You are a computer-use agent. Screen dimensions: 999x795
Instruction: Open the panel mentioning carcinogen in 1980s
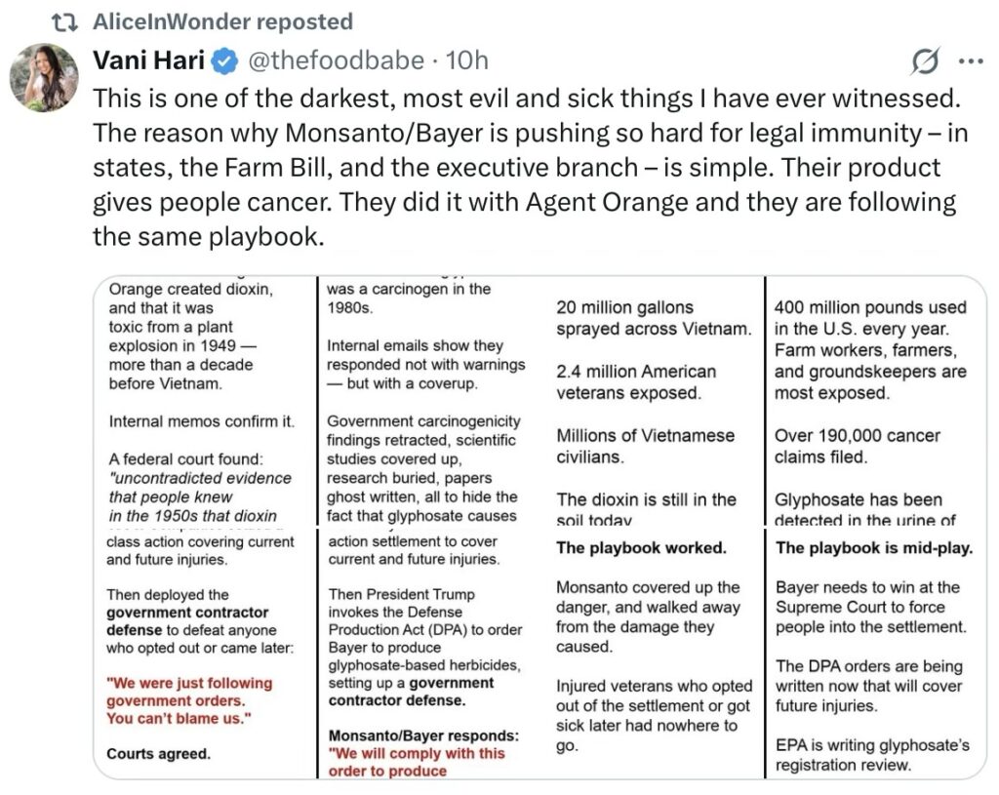pos(426,400)
